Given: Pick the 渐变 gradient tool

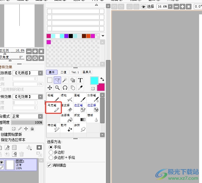Looking at the screenshot, I should 80,118.
